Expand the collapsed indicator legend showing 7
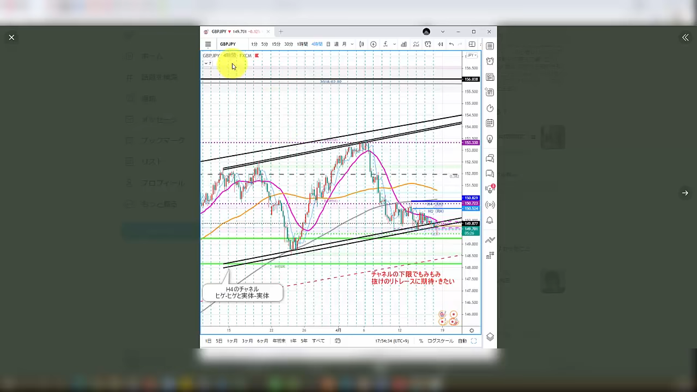Screen dimensions: 697x392 (207, 63)
